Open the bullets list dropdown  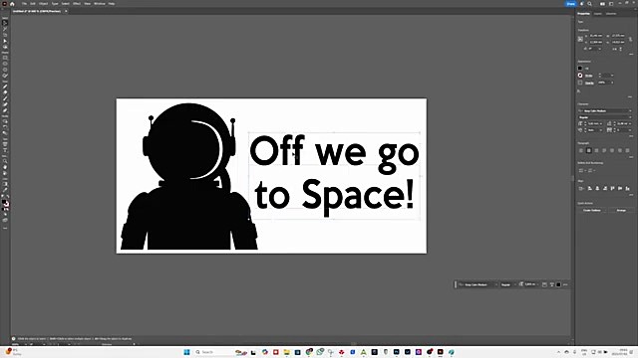pyautogui.click(x=585, y=170)
